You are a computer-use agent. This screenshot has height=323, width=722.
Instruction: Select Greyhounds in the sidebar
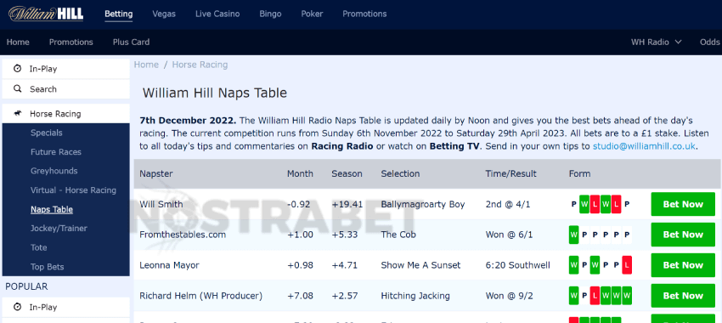coord(54,171)
